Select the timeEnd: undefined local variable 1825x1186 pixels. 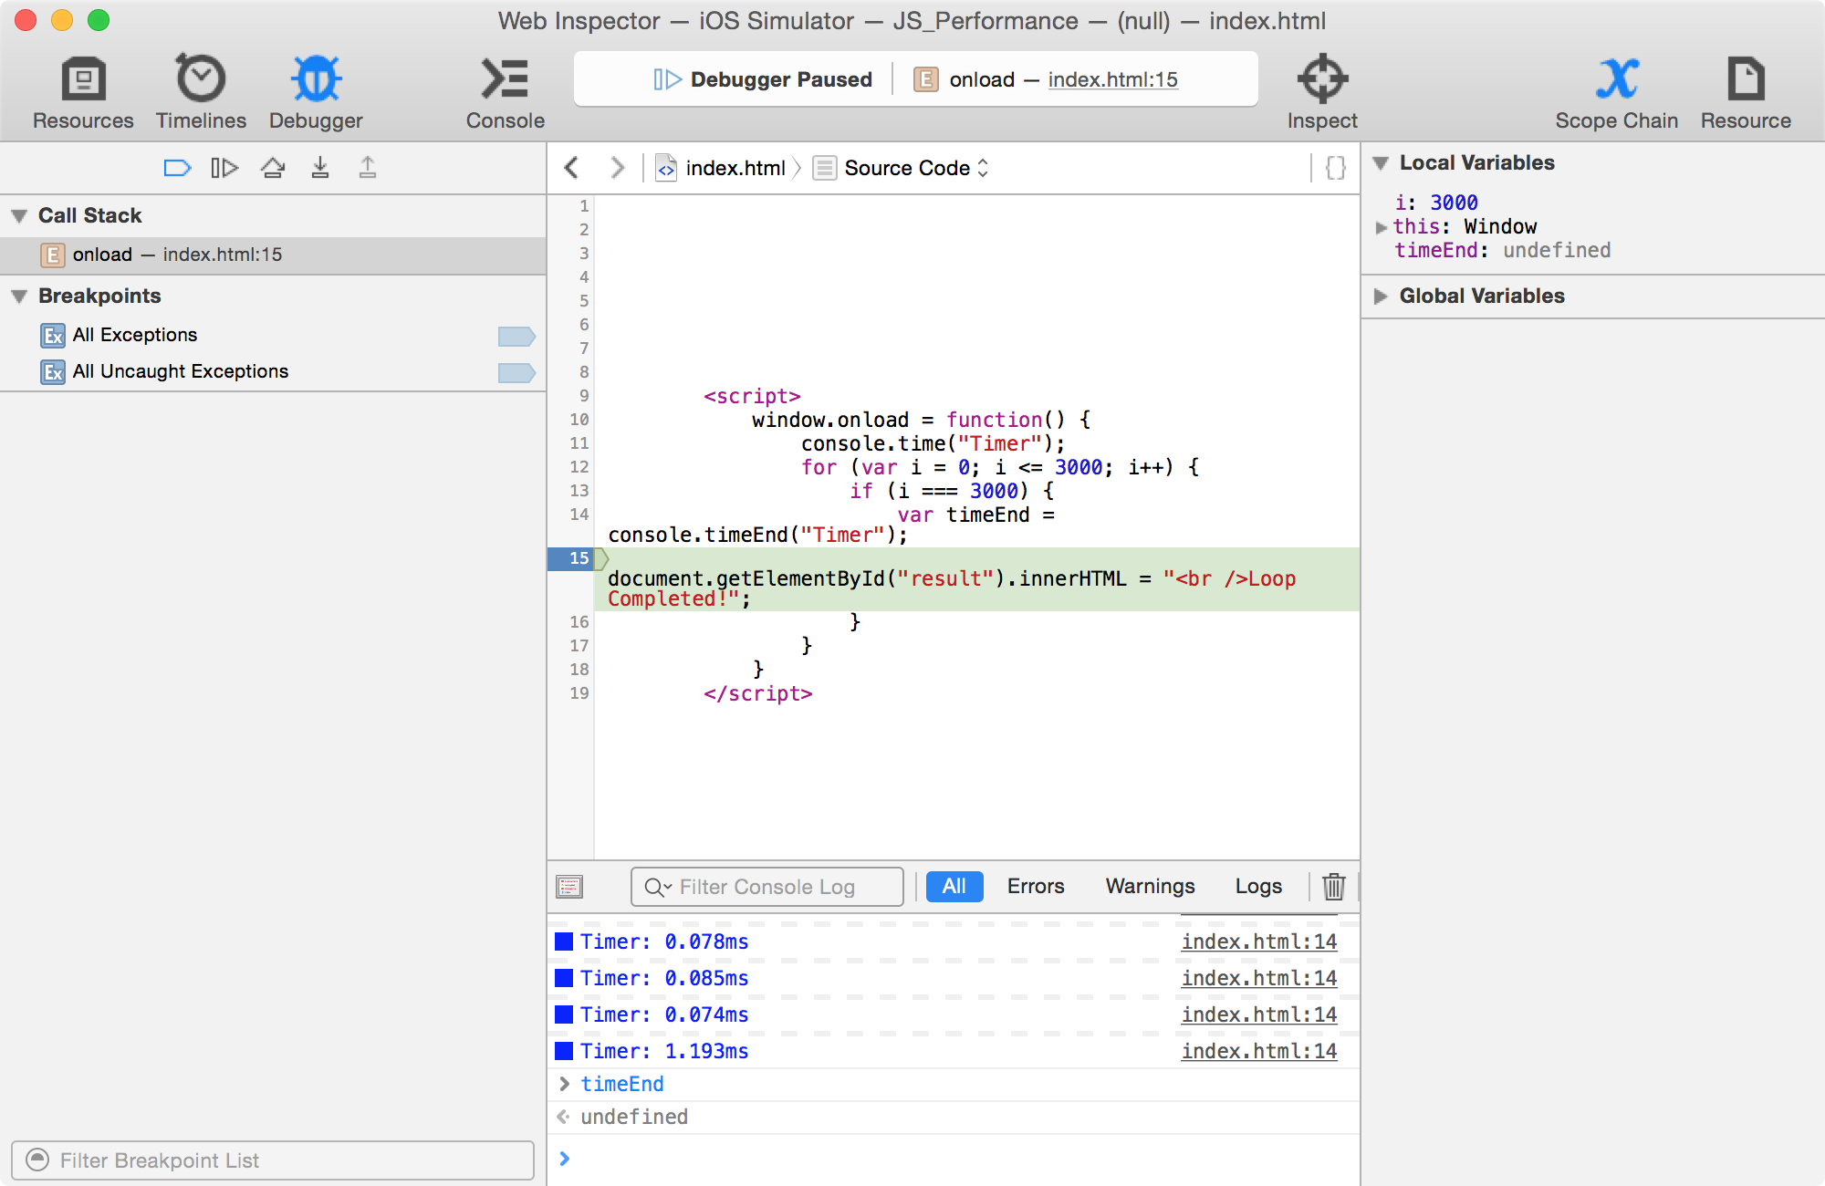1503,250
